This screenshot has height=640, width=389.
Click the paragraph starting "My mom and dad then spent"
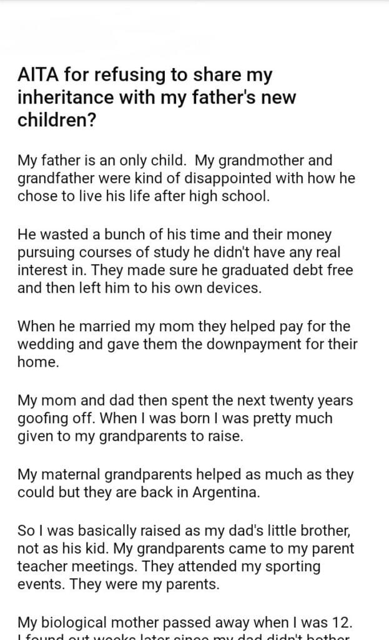185,417
